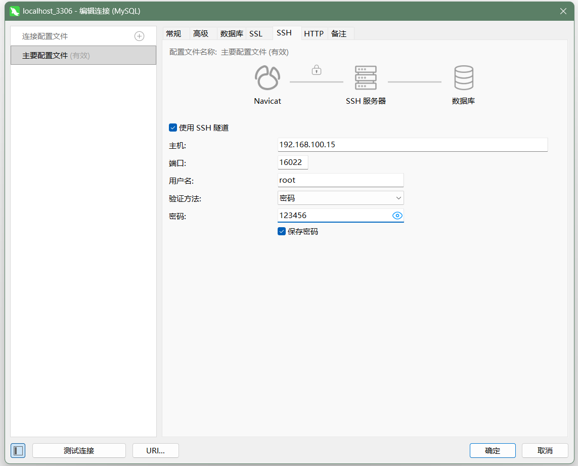578x466 pixels.
Task: Click the 测试连接 button
Action: point(79,450)
